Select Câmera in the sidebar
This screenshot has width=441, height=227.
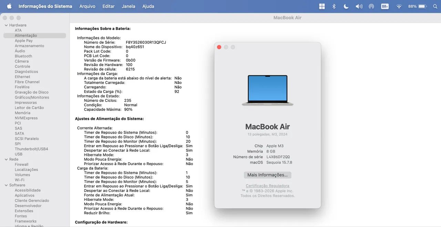point(22,61)
